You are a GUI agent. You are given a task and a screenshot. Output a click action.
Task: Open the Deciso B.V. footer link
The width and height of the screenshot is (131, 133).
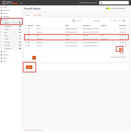[x=39, y=130]
